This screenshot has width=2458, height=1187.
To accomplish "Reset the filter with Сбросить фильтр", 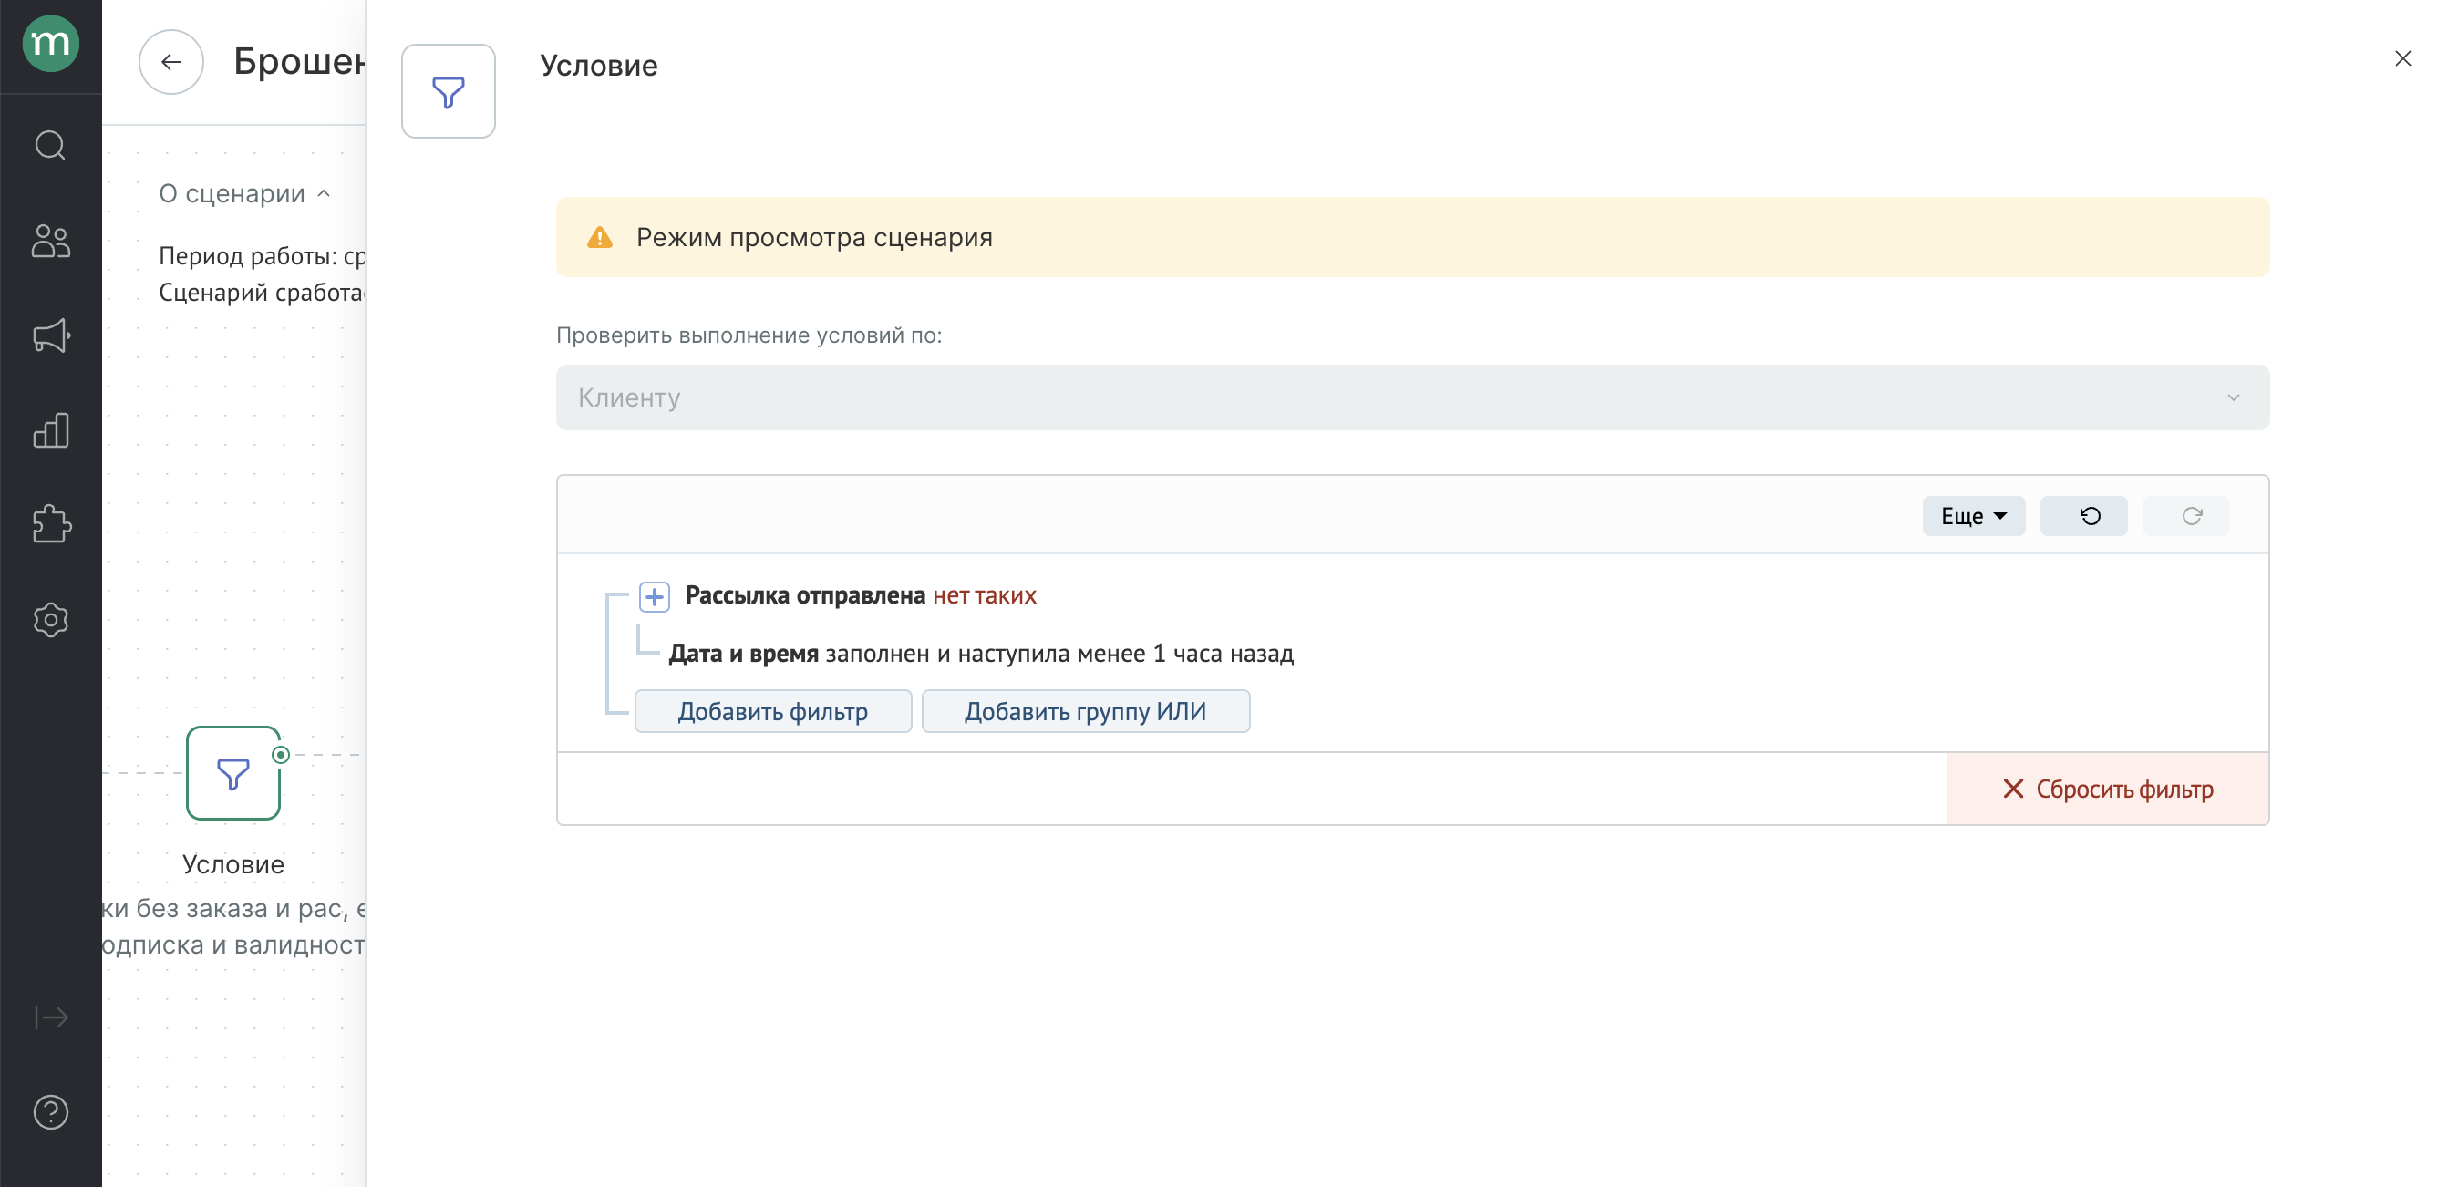I will pyautogui.click(x=2107, y=790).
